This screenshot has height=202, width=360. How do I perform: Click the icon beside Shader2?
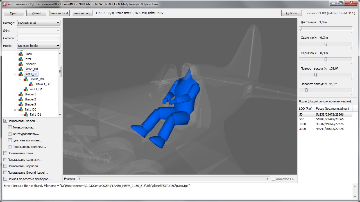21,99
